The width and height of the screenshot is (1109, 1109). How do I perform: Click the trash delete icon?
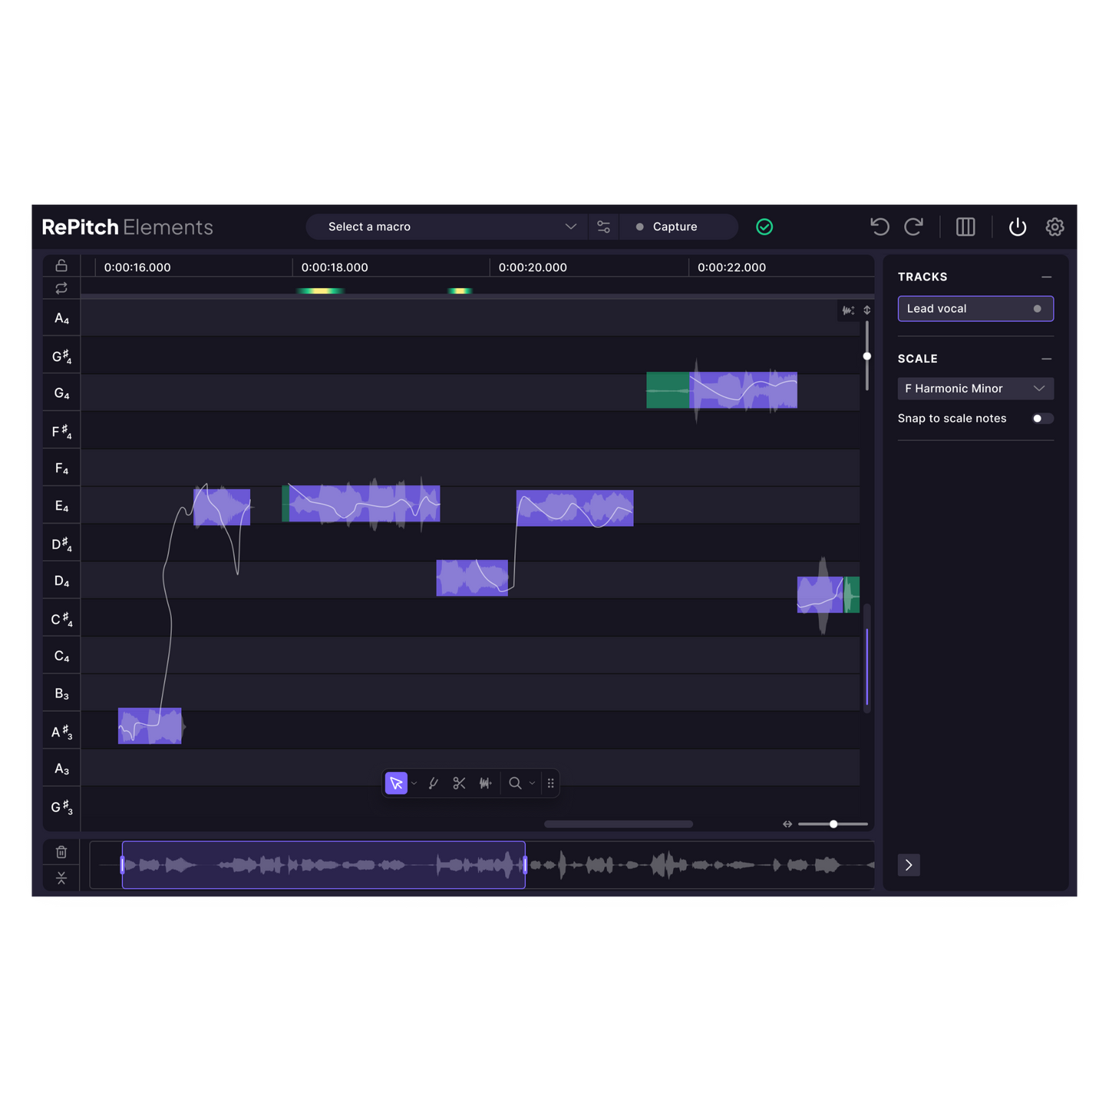61,852
